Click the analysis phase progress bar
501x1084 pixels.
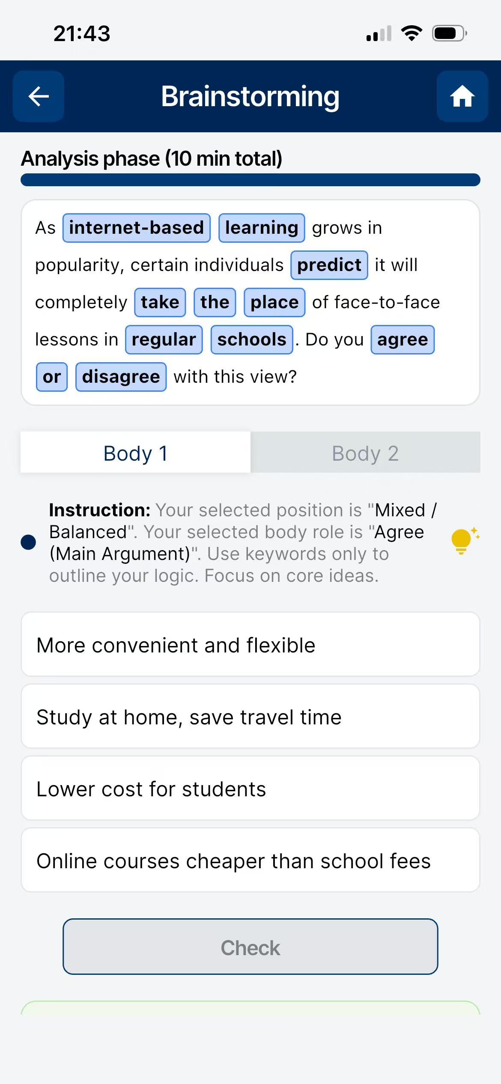250,180
